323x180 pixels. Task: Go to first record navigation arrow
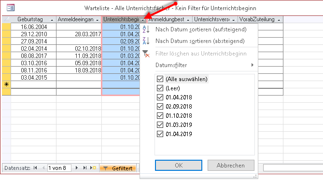coord(35,168)
